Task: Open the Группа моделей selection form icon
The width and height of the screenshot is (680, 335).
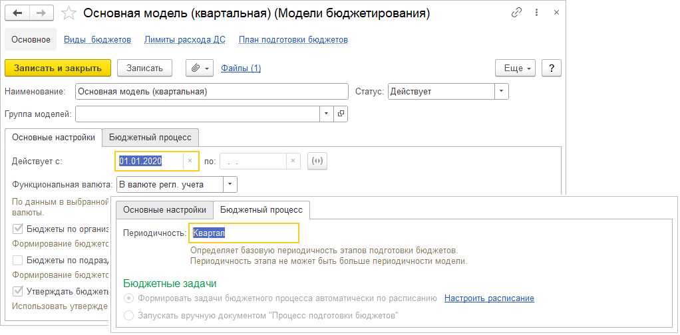Action: point(341,114)
